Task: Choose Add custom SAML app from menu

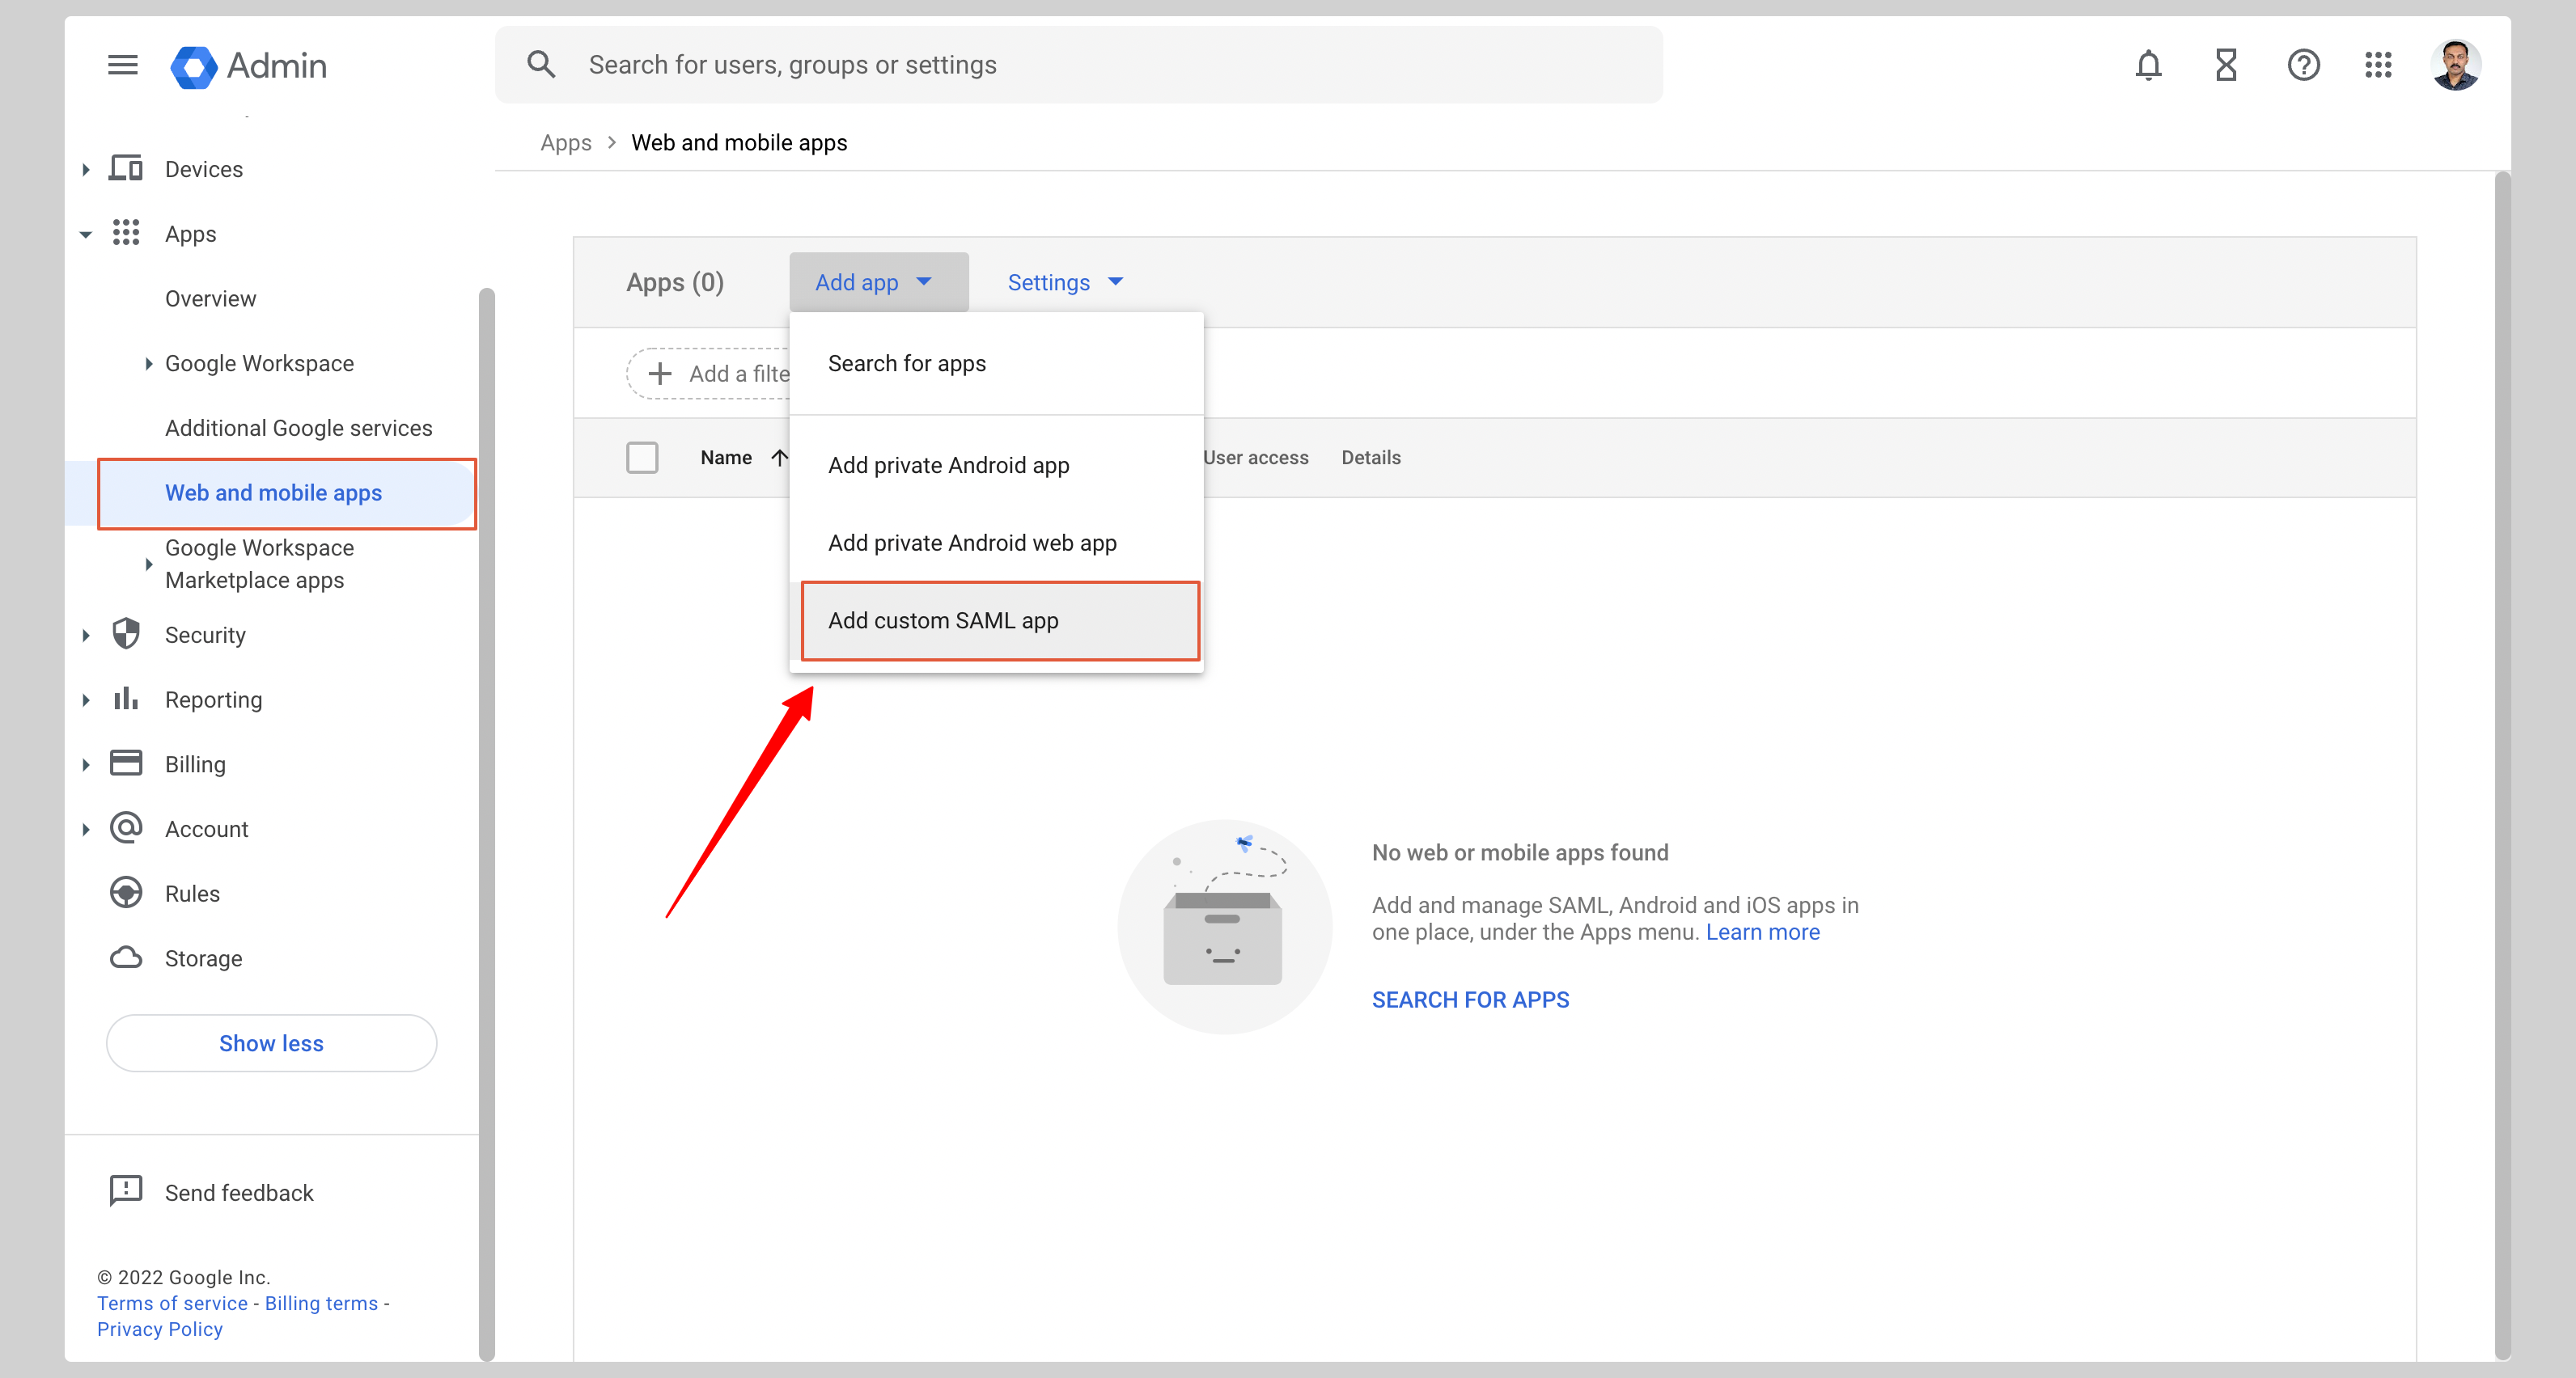Action: coord(943,620)
